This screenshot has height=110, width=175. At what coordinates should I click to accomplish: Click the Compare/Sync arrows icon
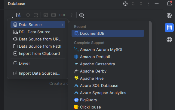click(72, 15)
